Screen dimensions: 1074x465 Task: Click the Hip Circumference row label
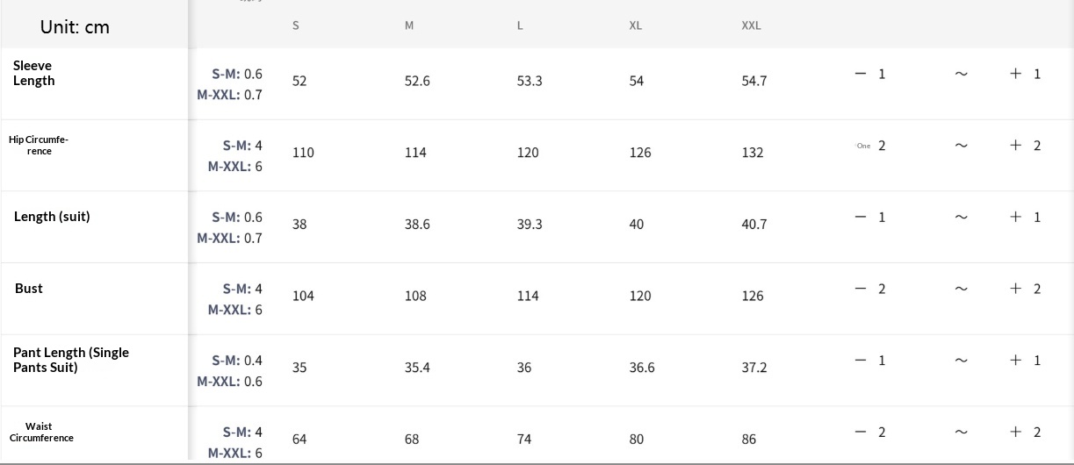pyautogui.click(x=39, y=145)
